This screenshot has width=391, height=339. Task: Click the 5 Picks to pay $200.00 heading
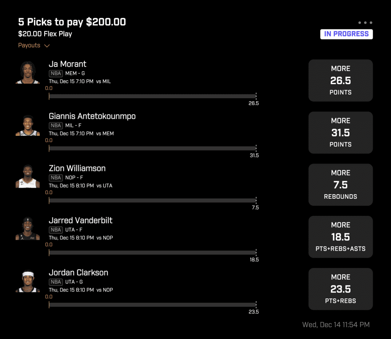pos(72,22)
